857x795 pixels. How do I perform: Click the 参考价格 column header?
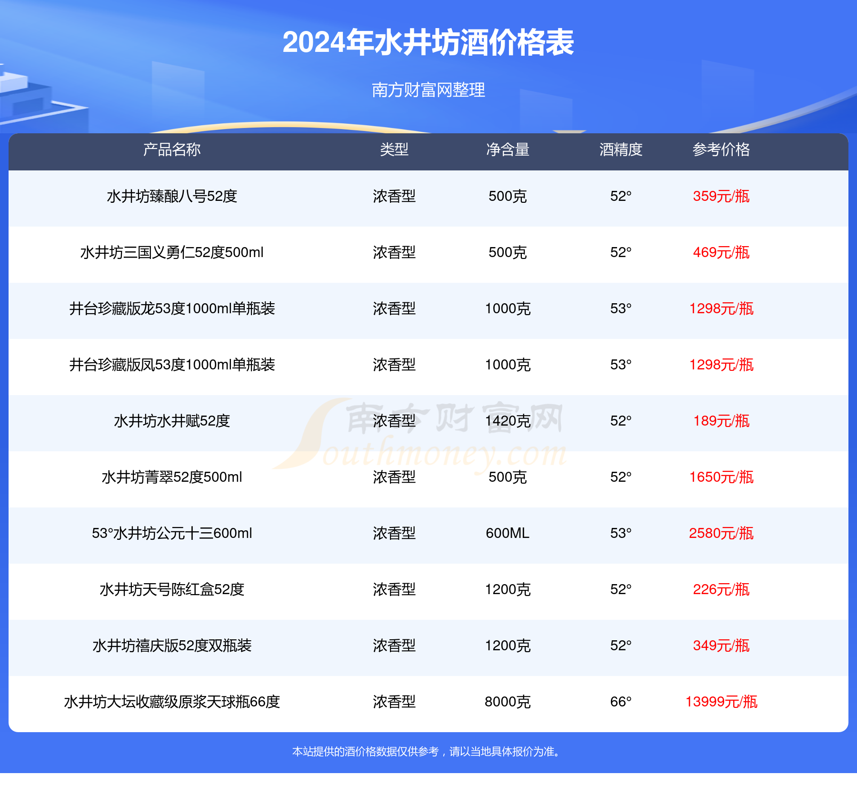coord(721,149)
